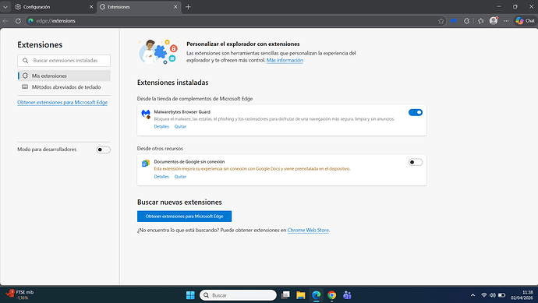Open Métodos abreviados de teclado
The height and width of the screenshot is (303, 538).
(x=64, y=87)
